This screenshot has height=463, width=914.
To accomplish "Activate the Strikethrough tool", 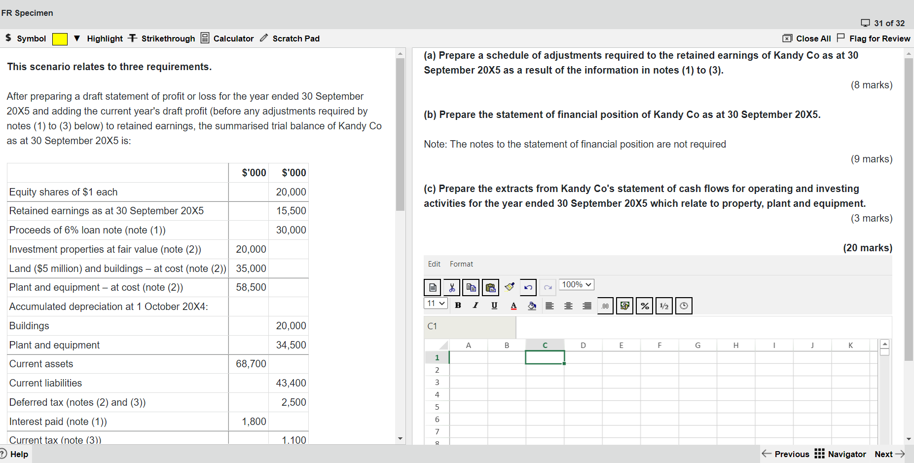I will (x=162, y=39).
